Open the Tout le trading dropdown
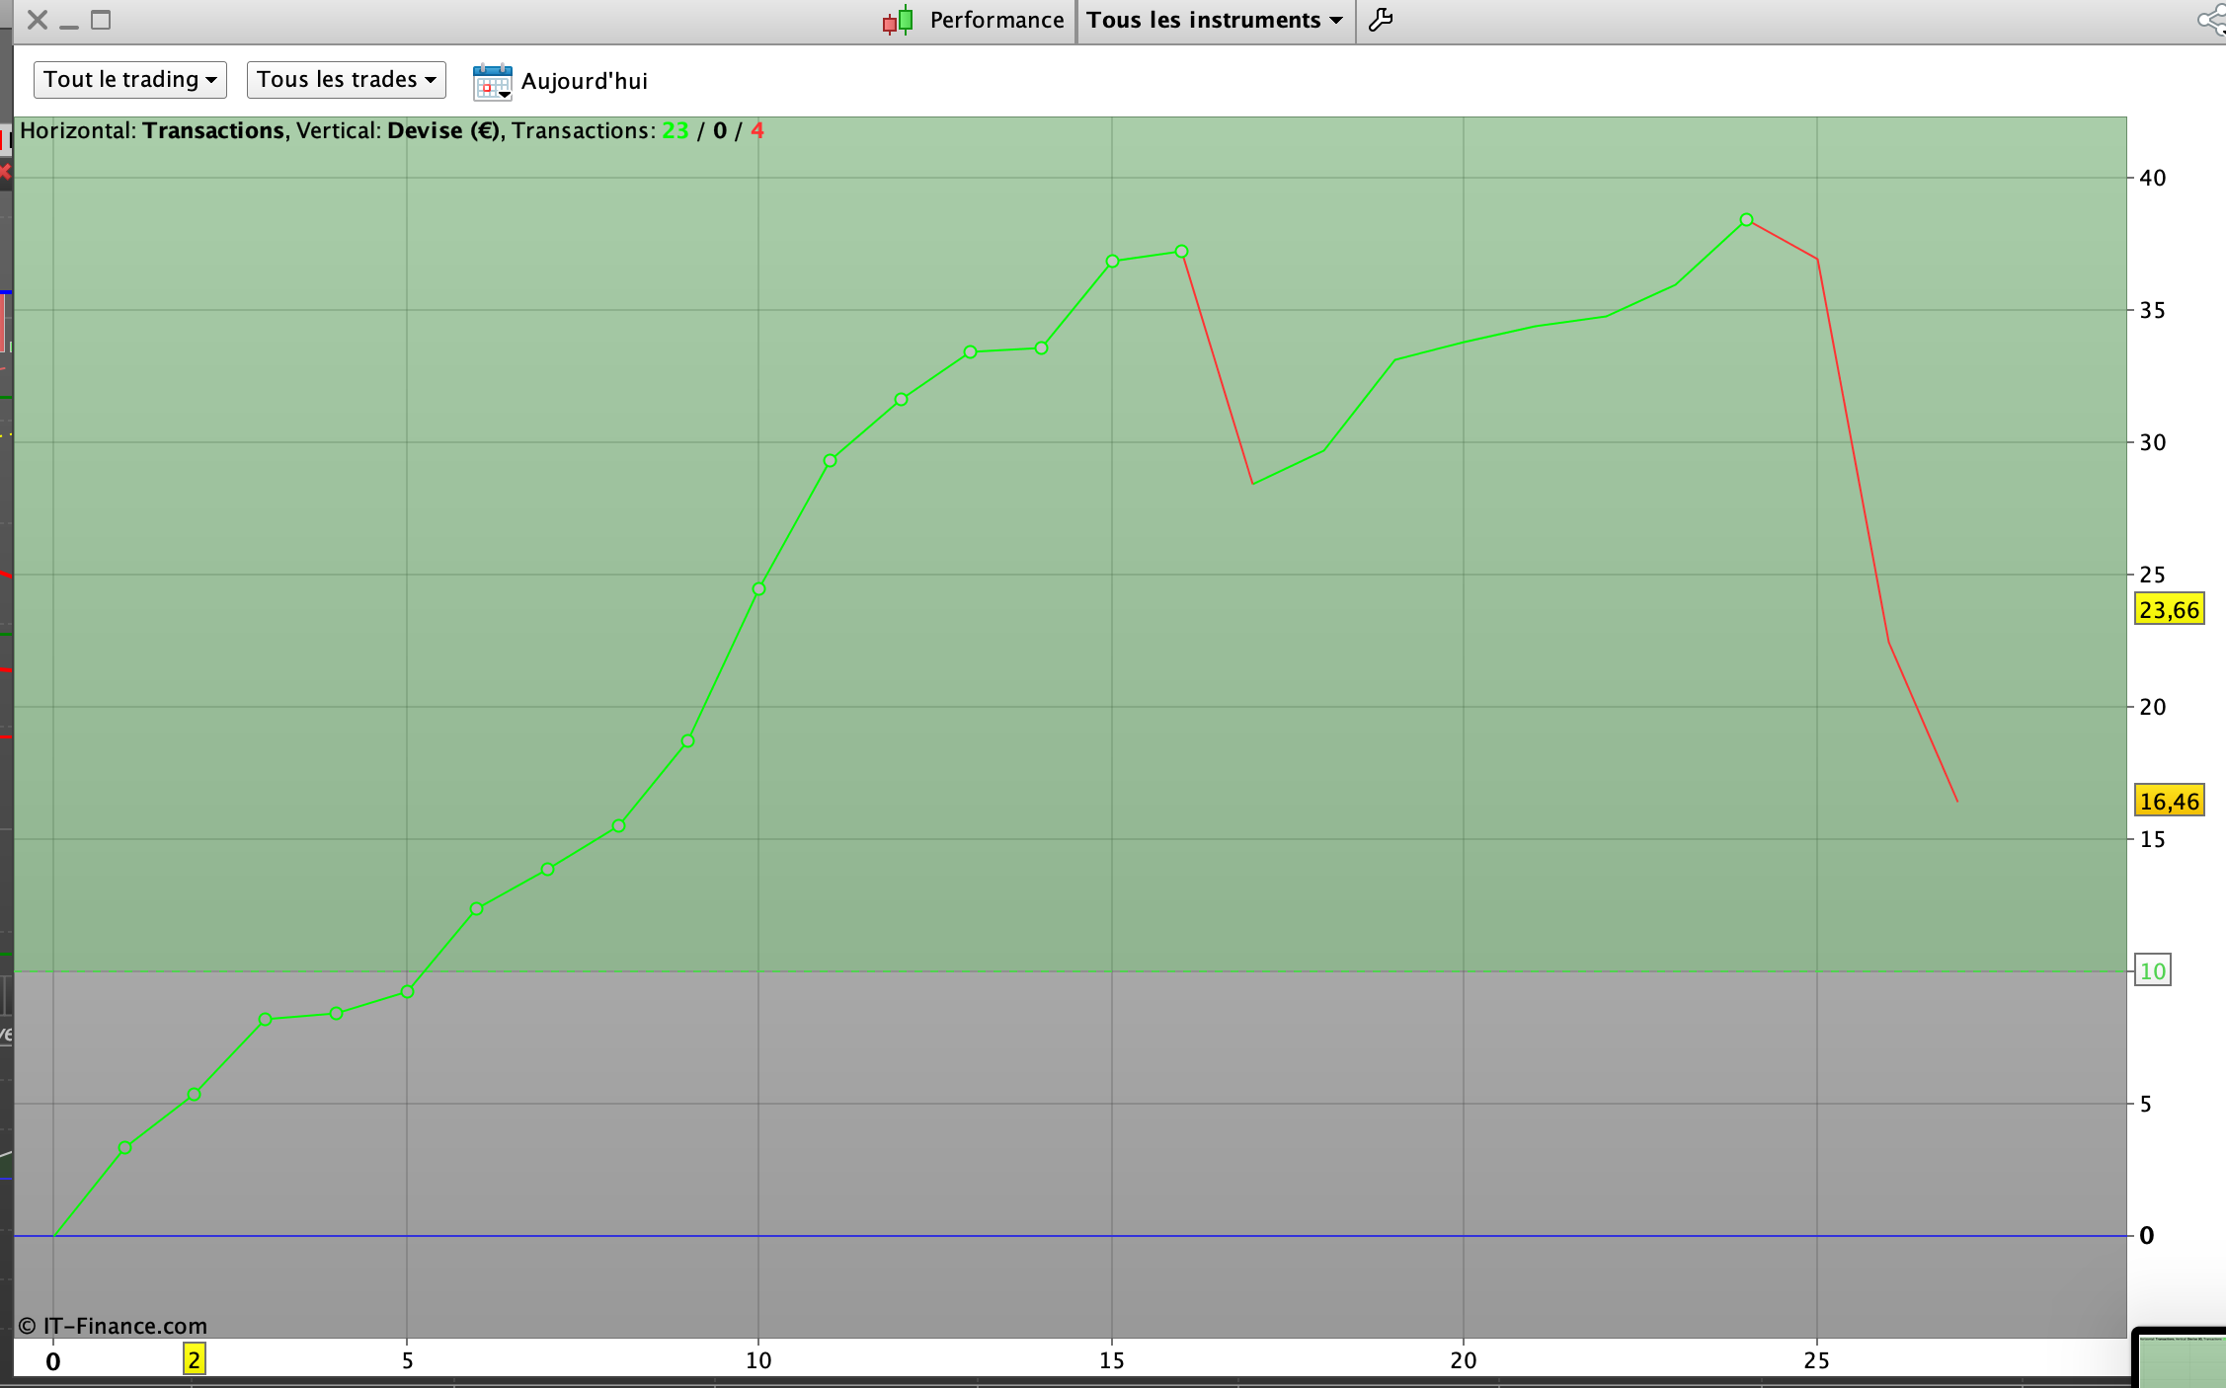 [x=130, y=80]
